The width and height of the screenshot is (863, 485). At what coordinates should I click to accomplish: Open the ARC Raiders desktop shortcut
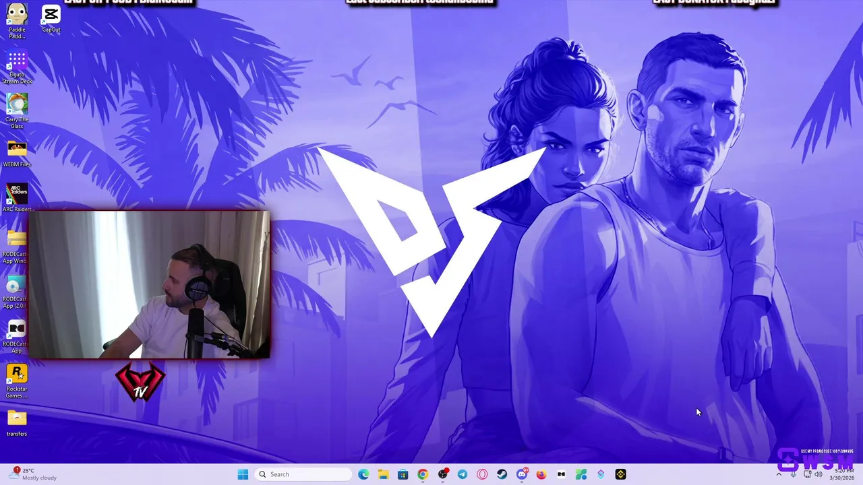point(17,198)
